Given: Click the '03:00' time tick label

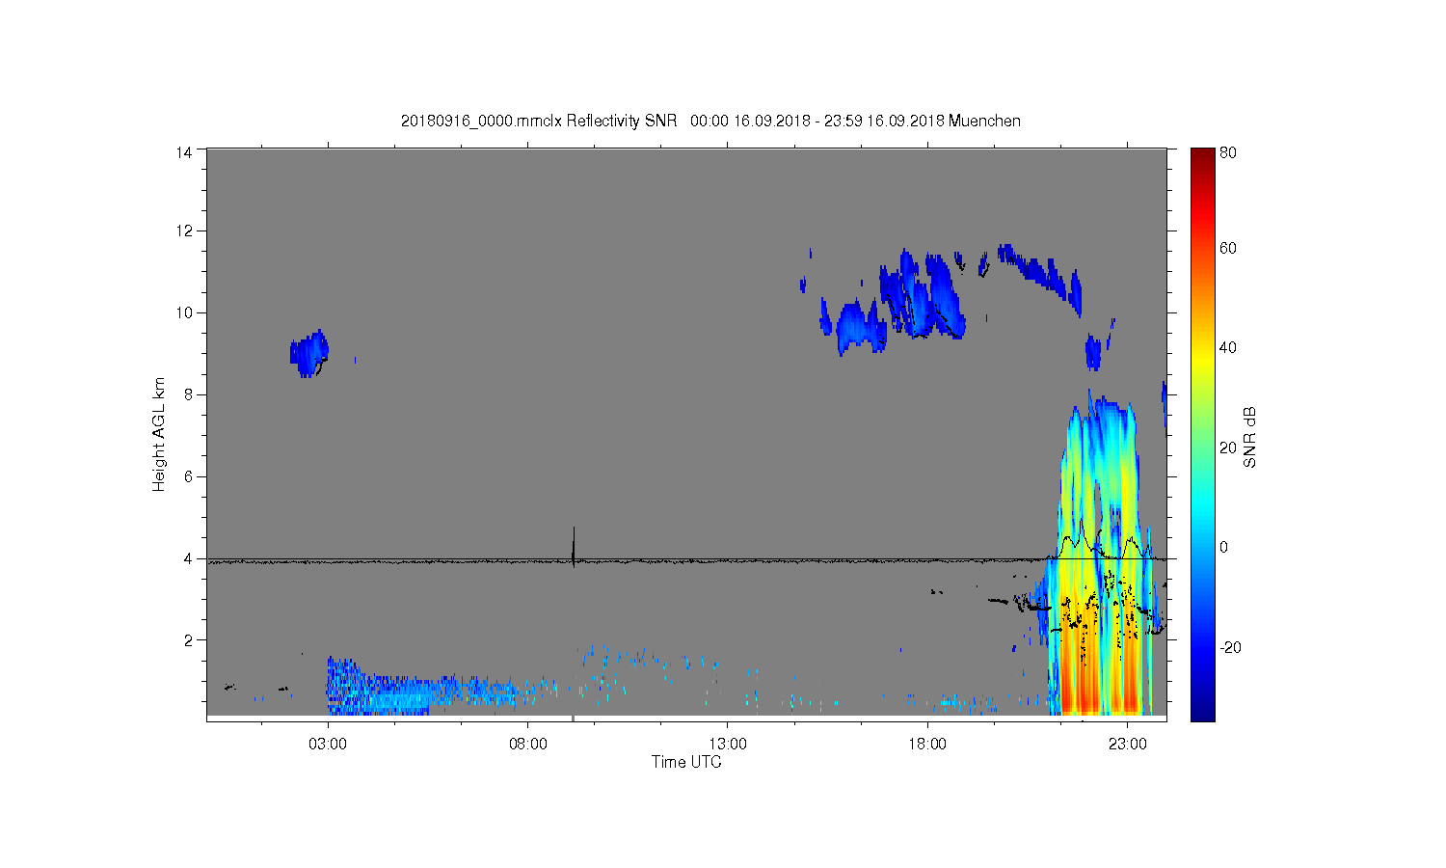Looking at the screenshot, I should pyautogui.click(x=328, y=745).
